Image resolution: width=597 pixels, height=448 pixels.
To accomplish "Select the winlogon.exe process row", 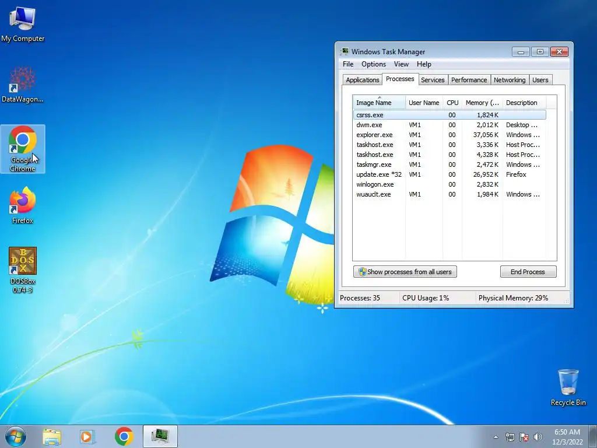I will [449, 184].
